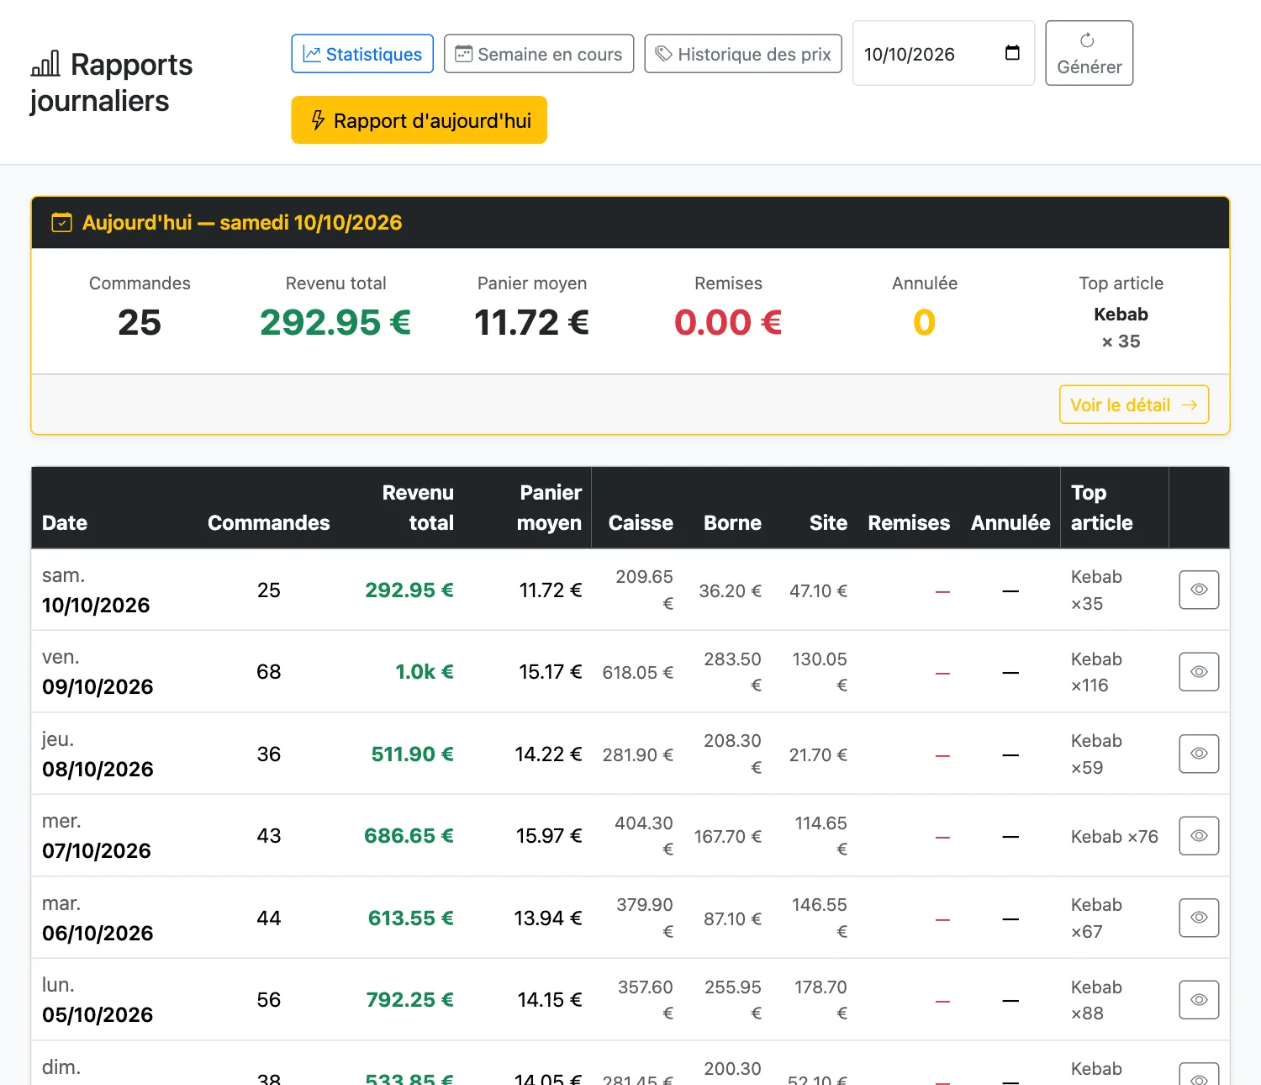Viewport: 1261px width, 1085px height.
Task: Click the 15.97 € average basket cell
Action: 549,836
